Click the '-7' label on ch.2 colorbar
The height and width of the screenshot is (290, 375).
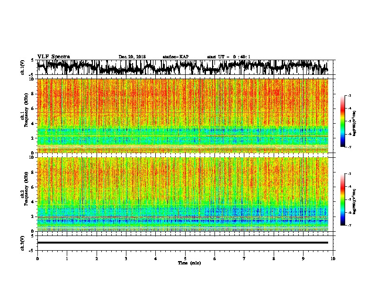click(349, 226)
